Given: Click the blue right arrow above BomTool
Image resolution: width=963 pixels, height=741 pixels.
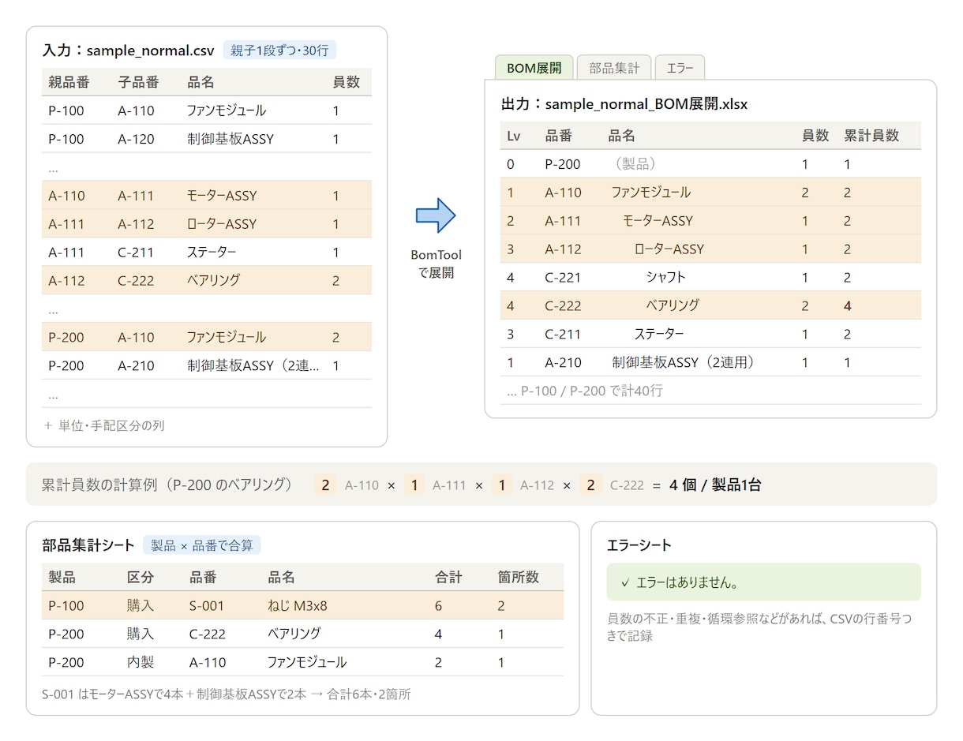Looking at the screenshot, I should click(x=436, y=215).
